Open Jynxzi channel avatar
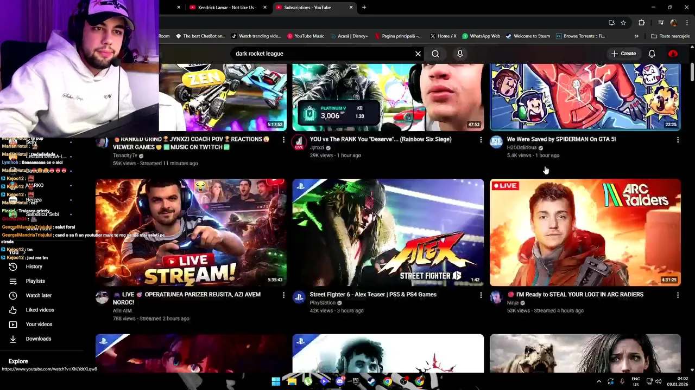Viewport: 695px width, 390px height. point(299,142)
